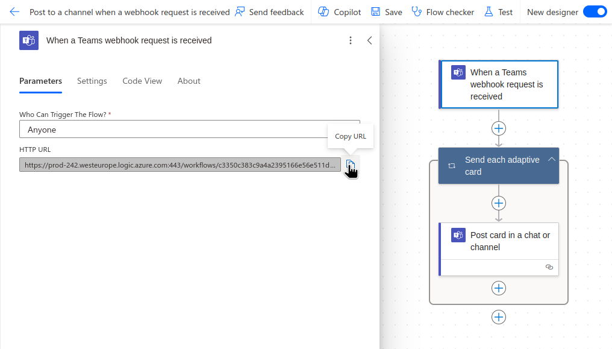Click the connection icon on the Post card action

click(549, 267)
